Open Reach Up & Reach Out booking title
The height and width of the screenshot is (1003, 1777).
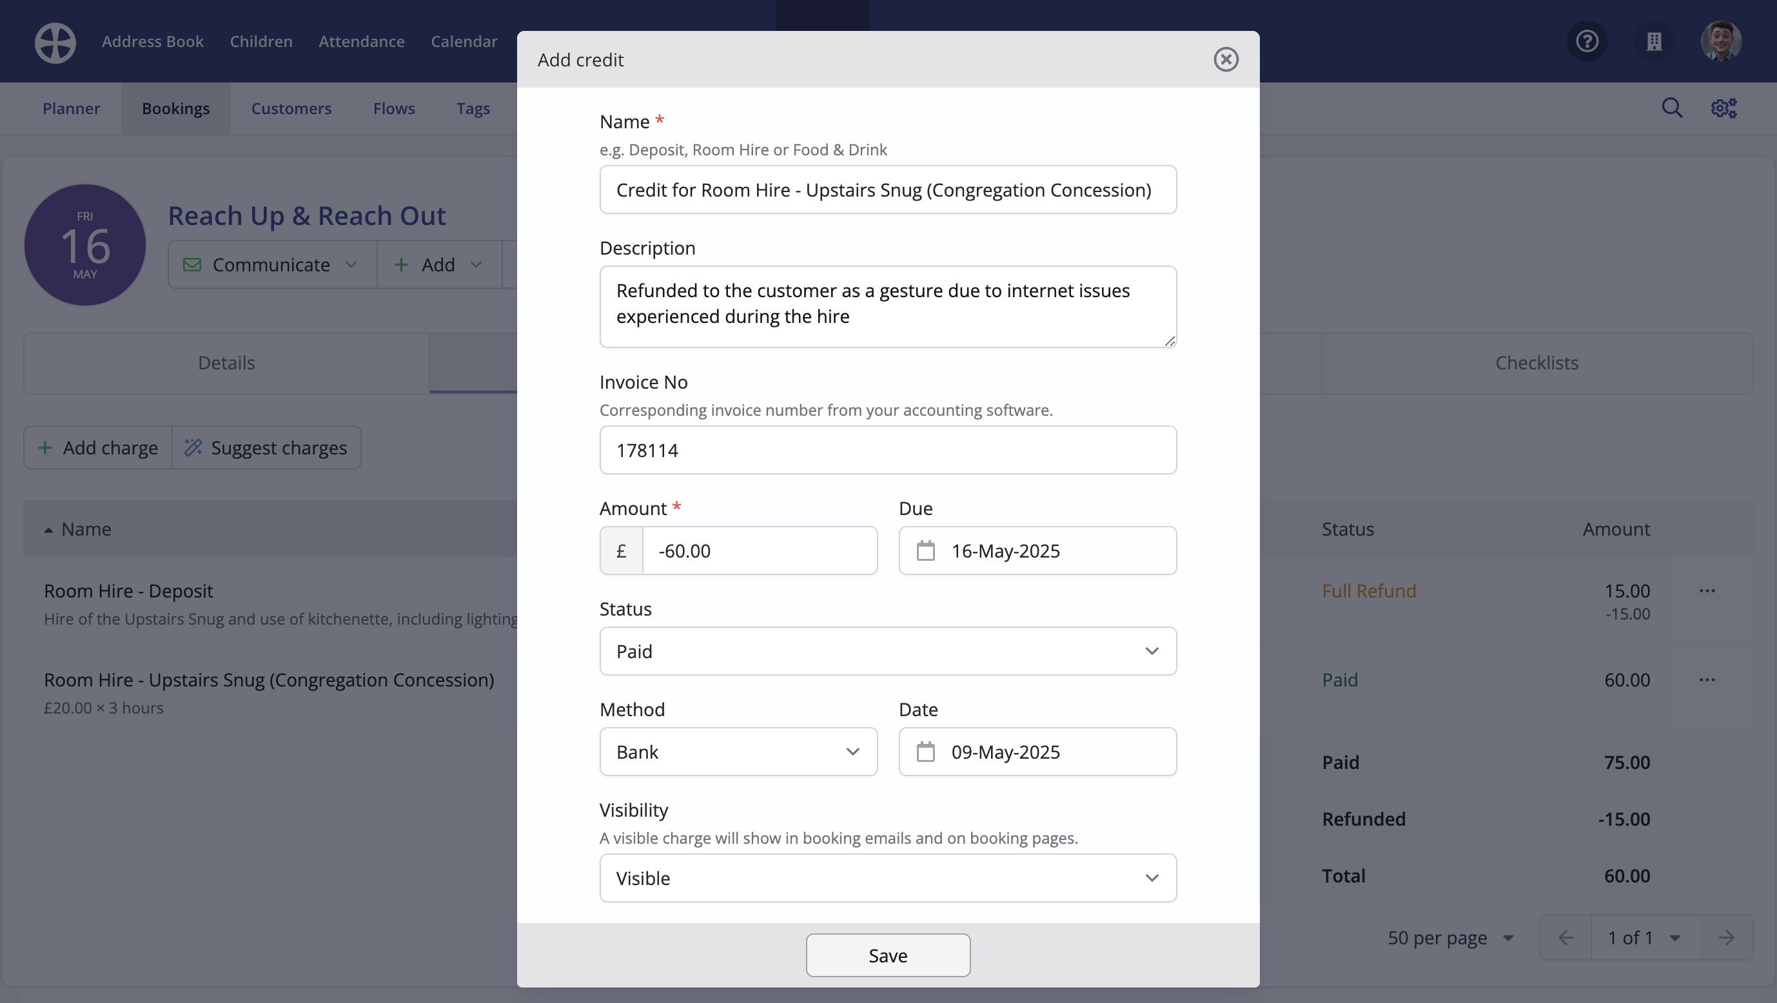[x=307, y=215]
